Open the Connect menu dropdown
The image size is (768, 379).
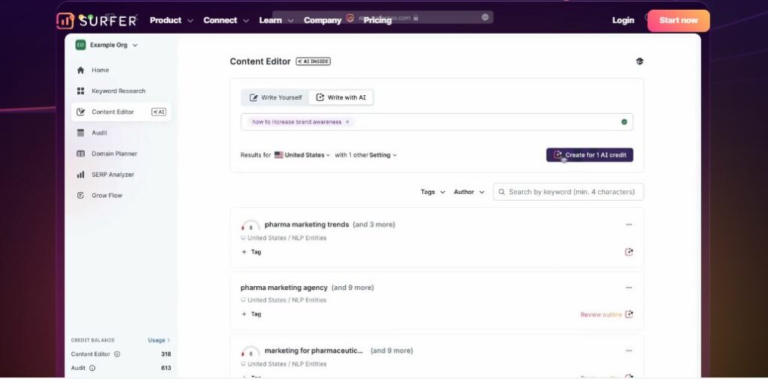(x=226, y=20)
